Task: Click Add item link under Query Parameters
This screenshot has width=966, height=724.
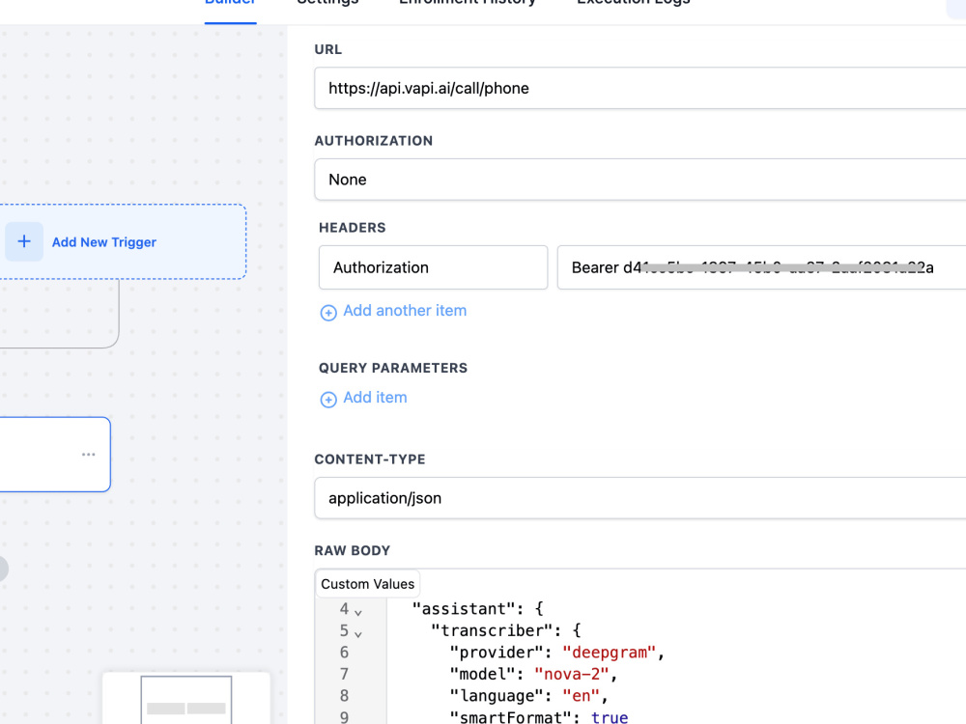Action: click(x=375, y=397)
